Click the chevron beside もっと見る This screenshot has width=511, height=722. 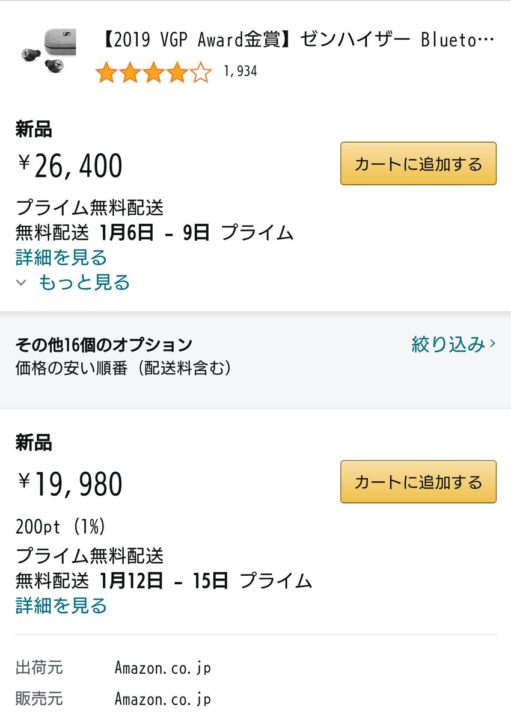point(22,282)
